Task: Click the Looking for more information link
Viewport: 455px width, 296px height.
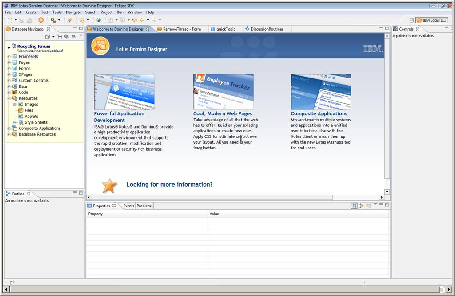Action: [169, 184]
